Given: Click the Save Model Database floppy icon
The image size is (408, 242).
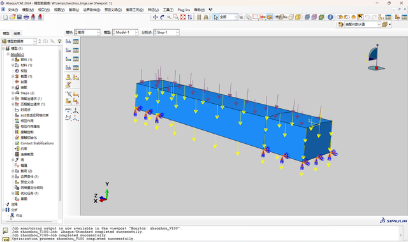Looking at the screenshot, I should 20,17.
